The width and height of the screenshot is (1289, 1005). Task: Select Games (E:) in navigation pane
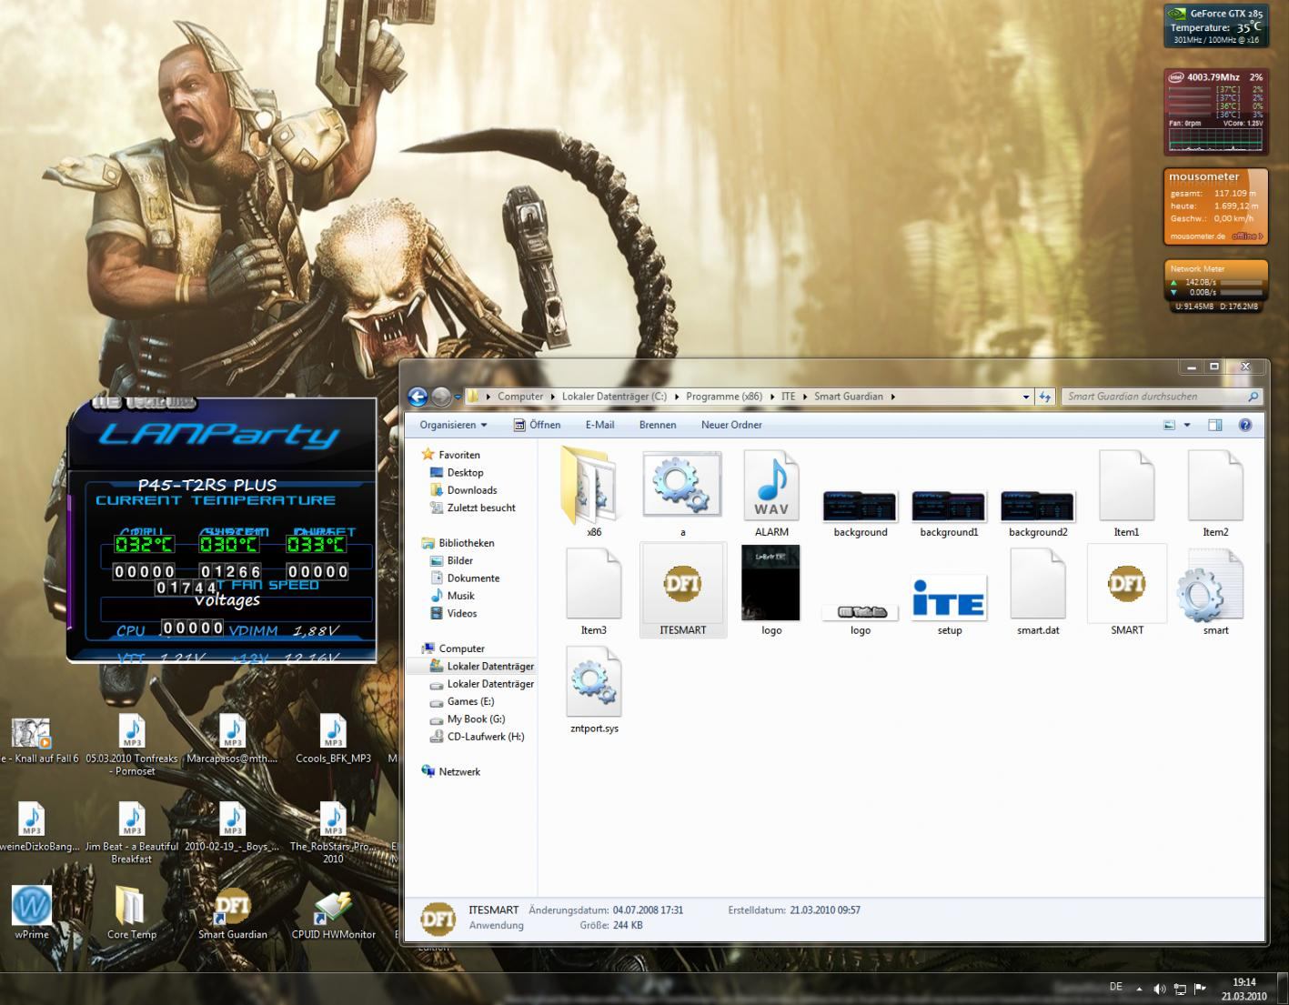pyautogui.click(x=470, y=701)
